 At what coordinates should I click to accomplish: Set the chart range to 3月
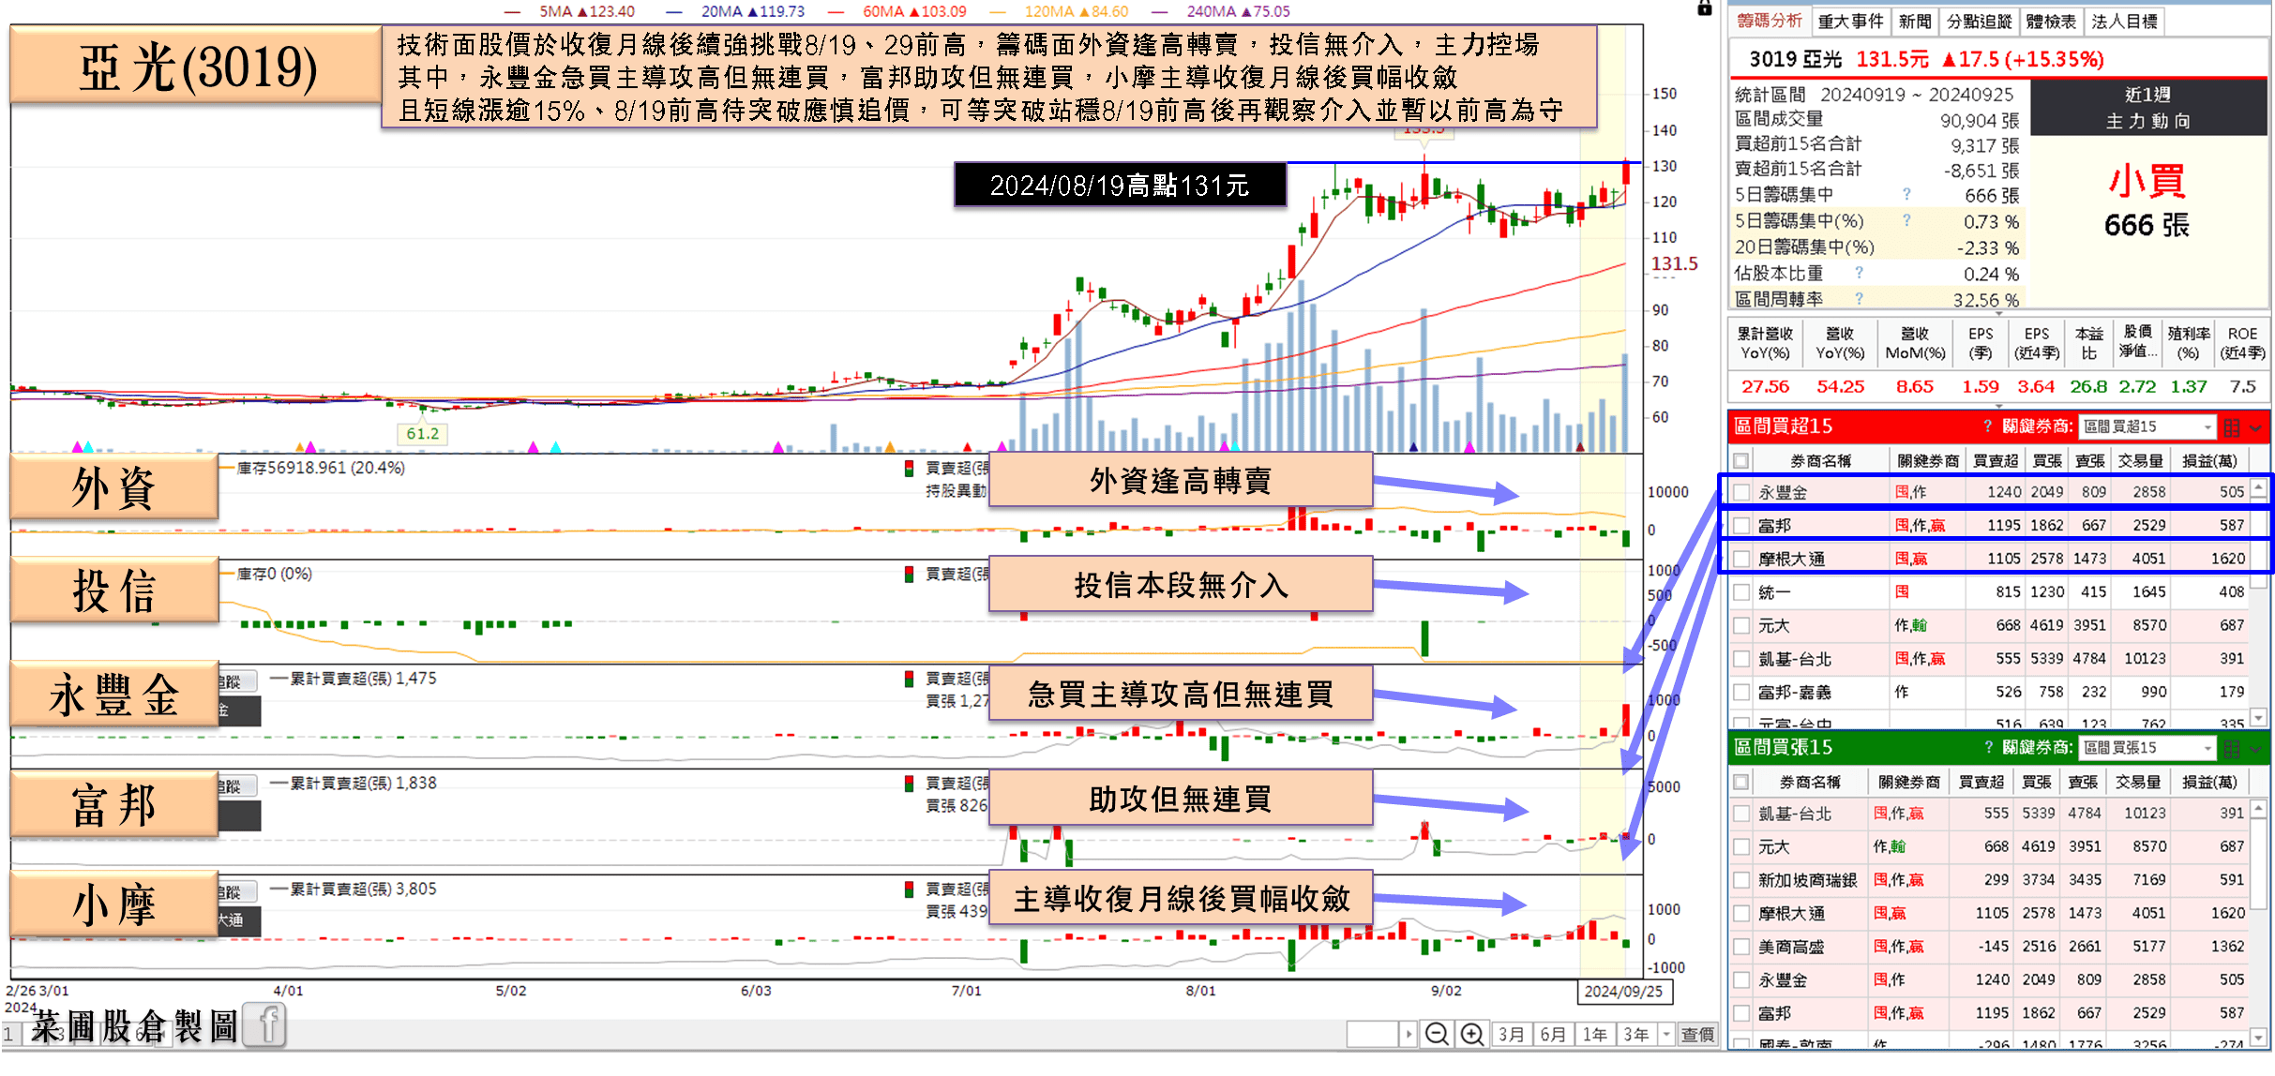[1511, 1035]
